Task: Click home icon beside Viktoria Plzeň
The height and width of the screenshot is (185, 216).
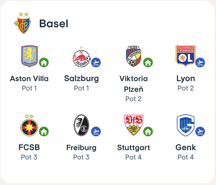Action: coord(148,62)
